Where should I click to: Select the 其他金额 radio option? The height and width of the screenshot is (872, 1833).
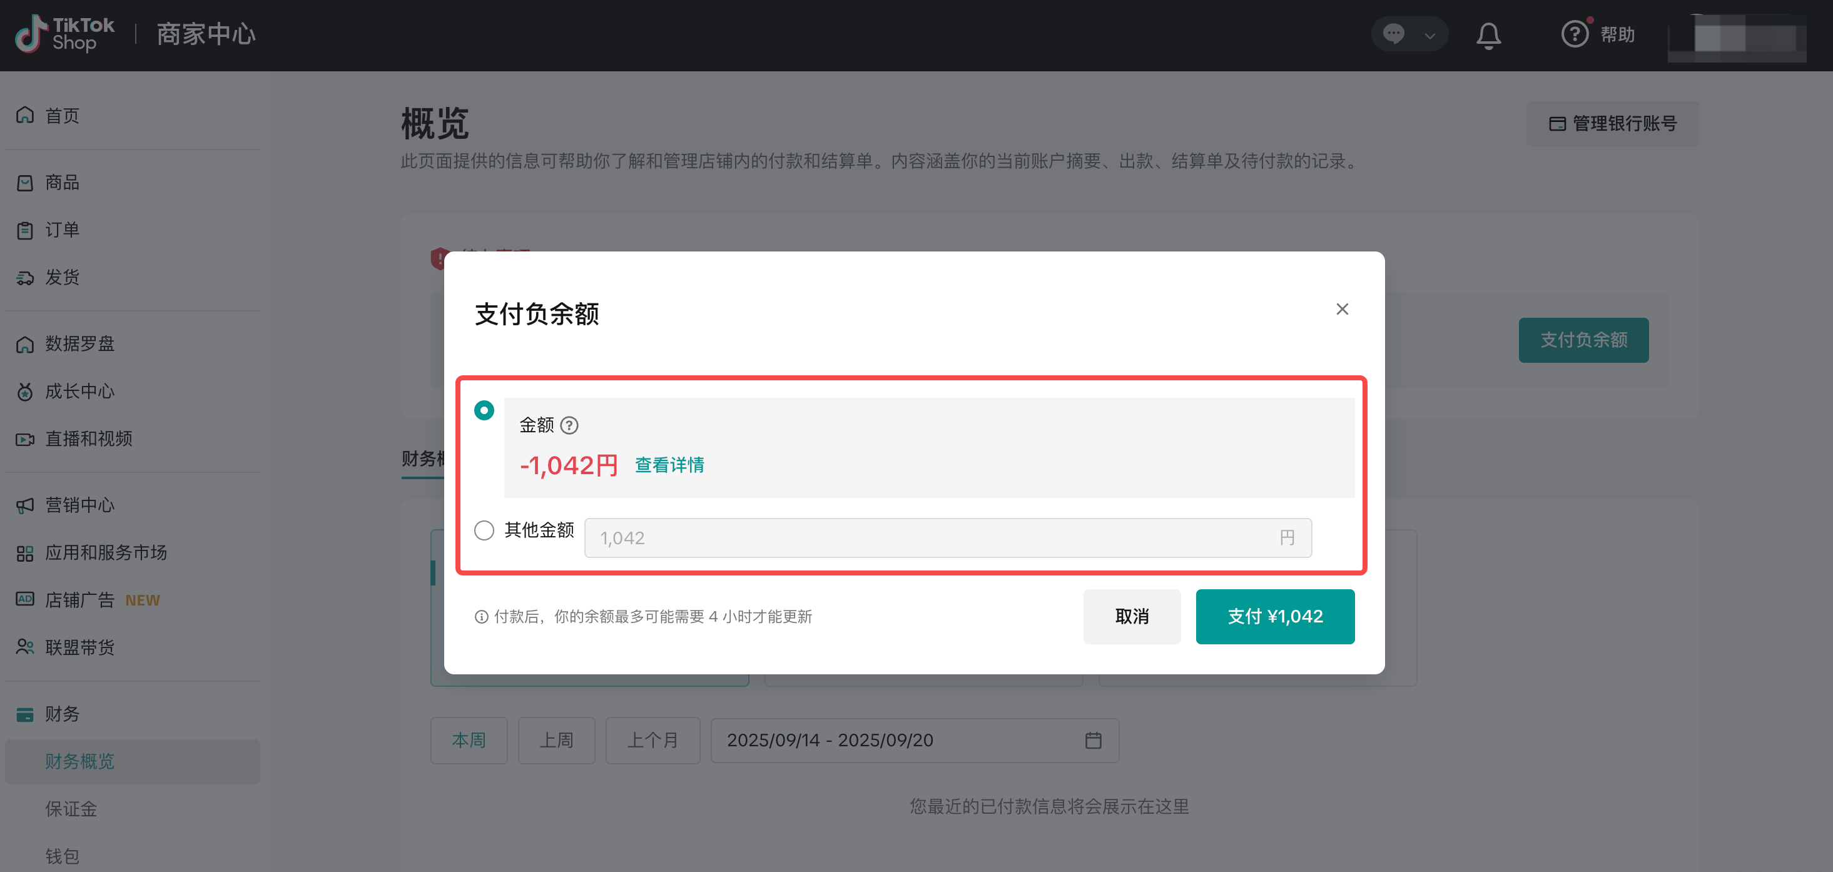[484, 530]
